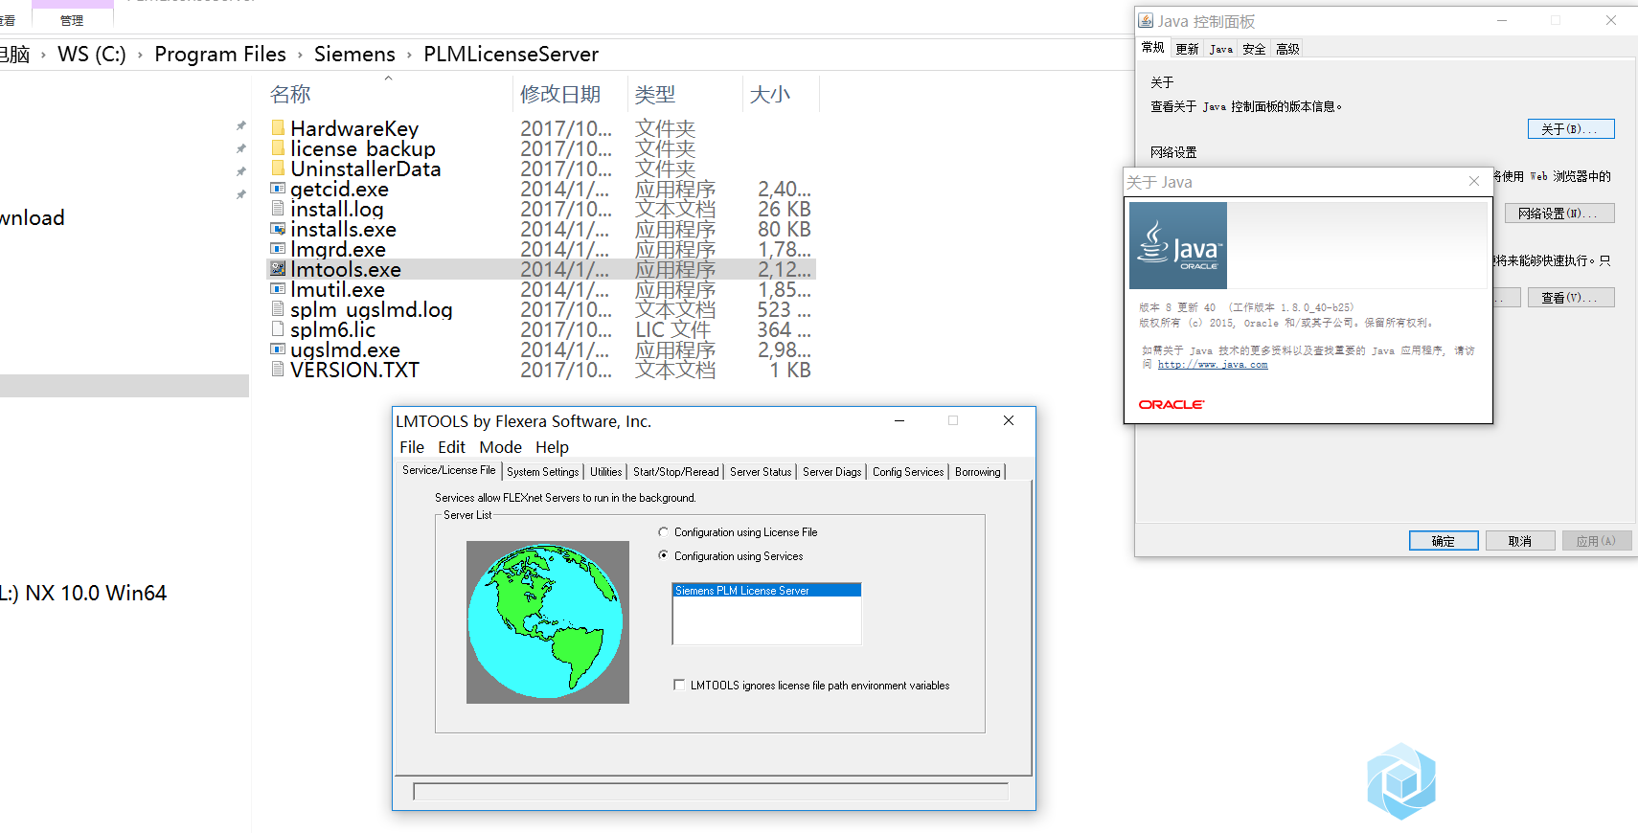Click the splm_ugslmd.log file icon
1638x833 pixels.
point(278,308)
